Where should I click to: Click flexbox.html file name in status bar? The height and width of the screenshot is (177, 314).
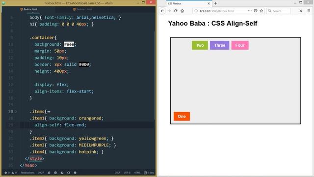(x=27, y=173)
